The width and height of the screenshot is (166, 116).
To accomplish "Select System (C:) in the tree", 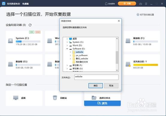I will click(x=78, y=42).
